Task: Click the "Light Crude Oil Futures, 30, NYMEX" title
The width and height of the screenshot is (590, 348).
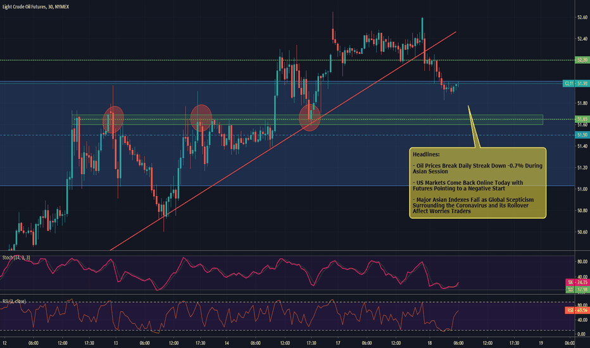Action: coord(35,7)
